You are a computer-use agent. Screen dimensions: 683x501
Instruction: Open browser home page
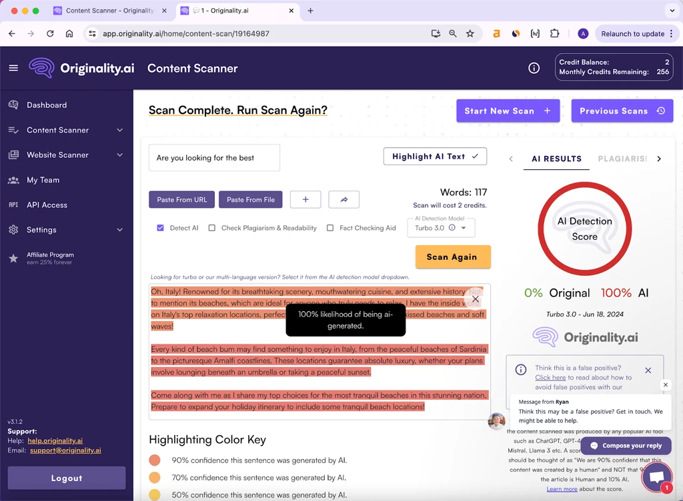pos(69,33)
